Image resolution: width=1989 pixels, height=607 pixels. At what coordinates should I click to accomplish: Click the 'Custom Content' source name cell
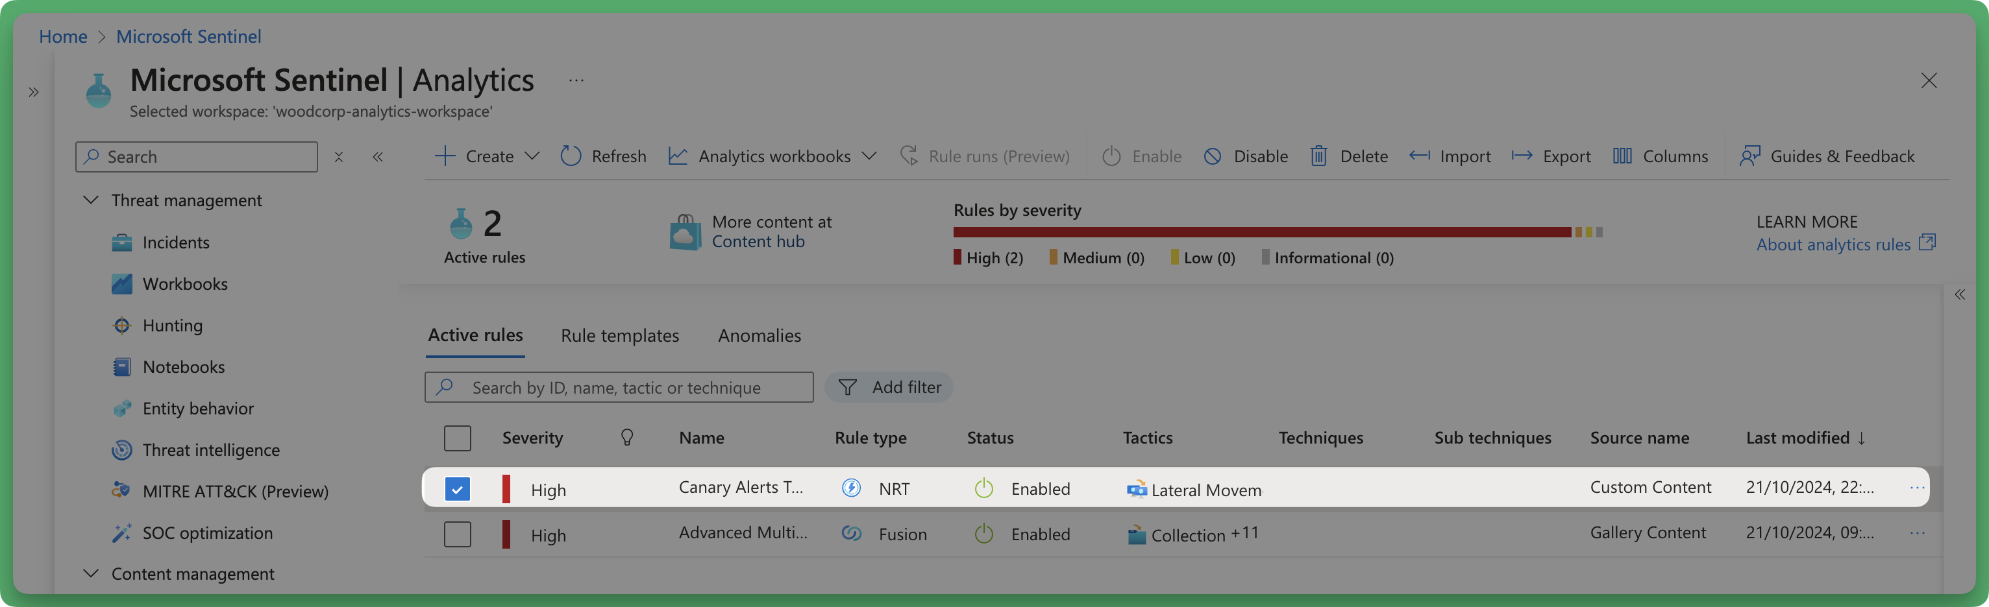click(x=1651, y=486)
